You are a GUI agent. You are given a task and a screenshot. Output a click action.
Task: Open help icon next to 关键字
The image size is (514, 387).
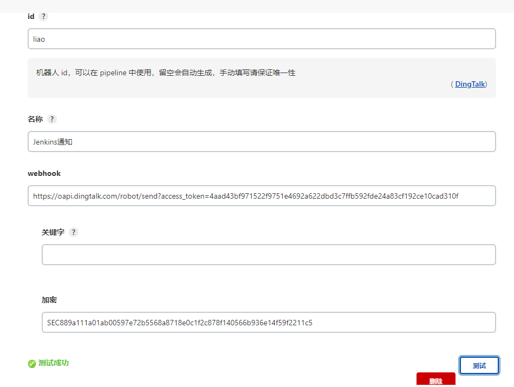74,232
